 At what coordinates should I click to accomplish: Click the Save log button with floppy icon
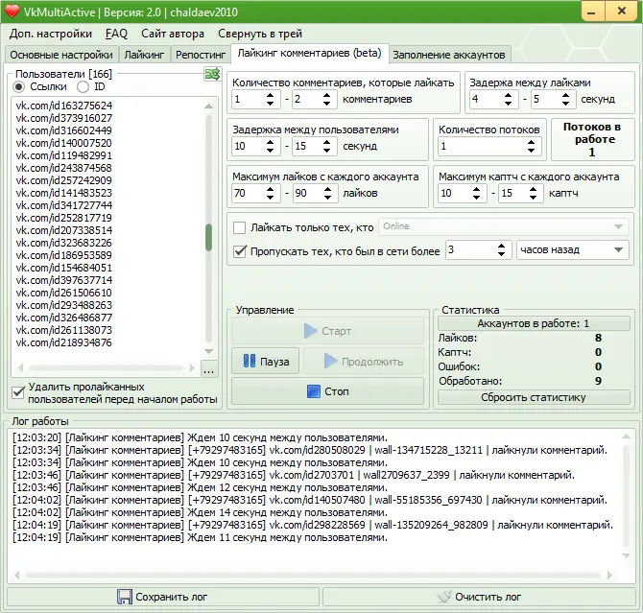point(161,597)
